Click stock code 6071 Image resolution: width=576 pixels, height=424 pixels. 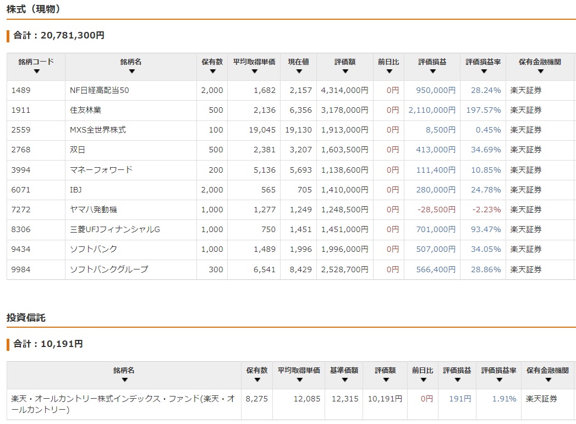pyautogui.click(x=21, y=190)
